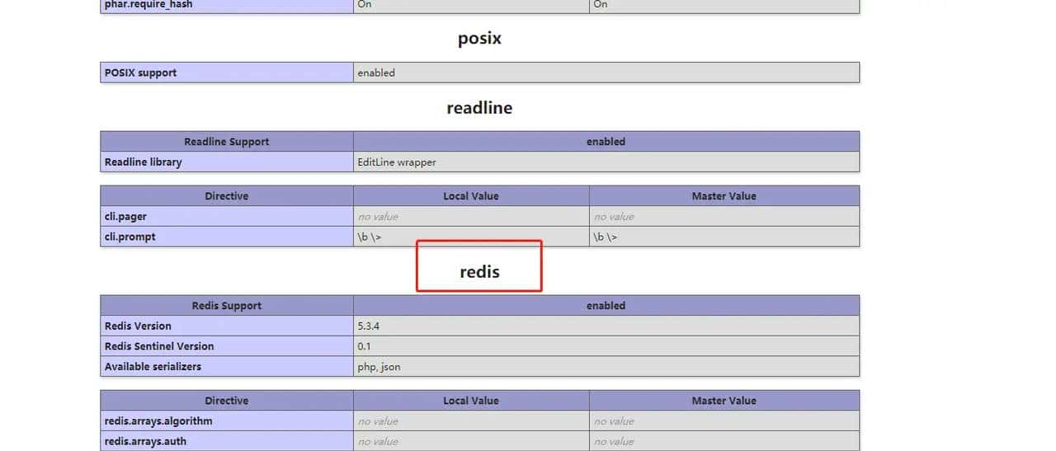Image resolution: width=1056 pixels, height=451 pixels.
Task: Click 'Directive' header in readline table
Action: [227, 196]
